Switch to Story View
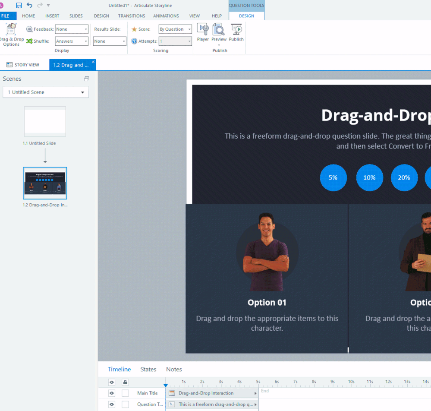This screenshot has width=431, height=411. (x=23, y=65)
